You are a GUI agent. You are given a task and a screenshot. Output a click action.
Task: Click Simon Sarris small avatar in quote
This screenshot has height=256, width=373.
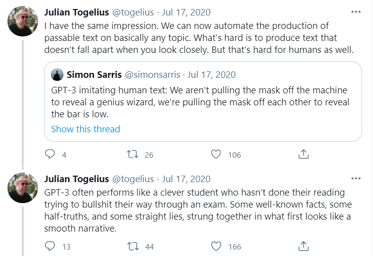(x=58, y=75)
